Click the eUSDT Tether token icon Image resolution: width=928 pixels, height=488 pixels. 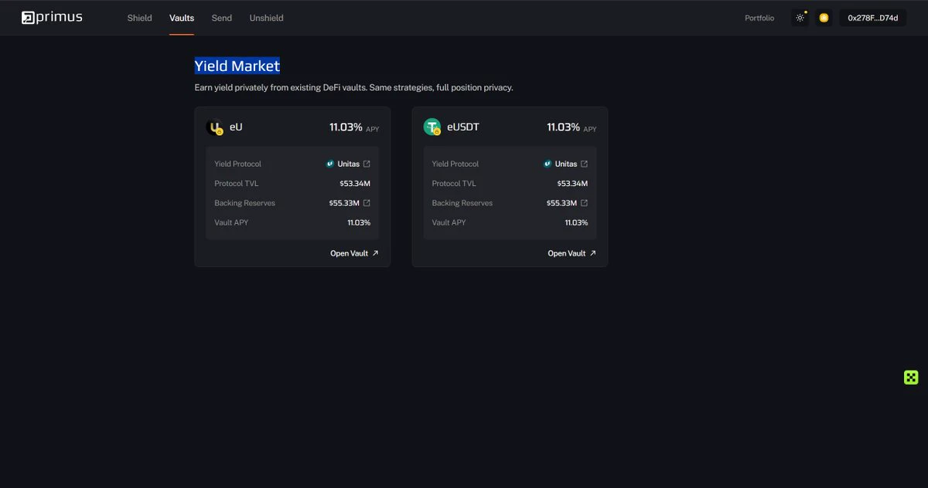pos(432,127)
